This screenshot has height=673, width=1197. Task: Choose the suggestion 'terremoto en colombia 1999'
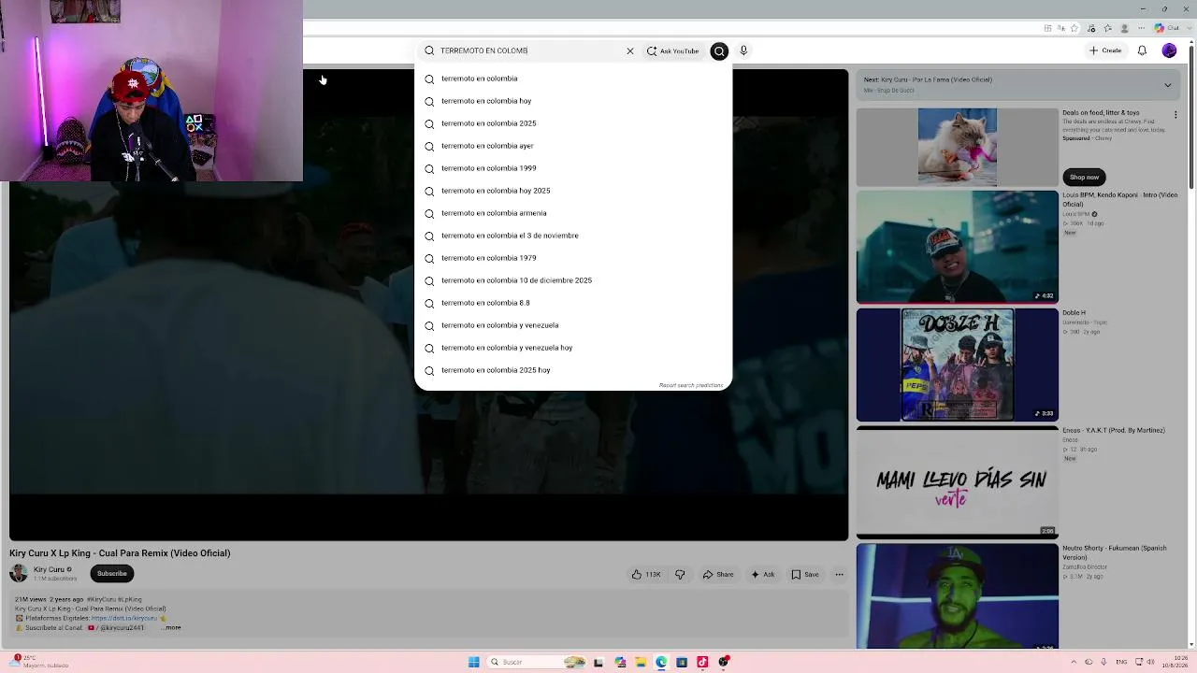pos(573,168)
